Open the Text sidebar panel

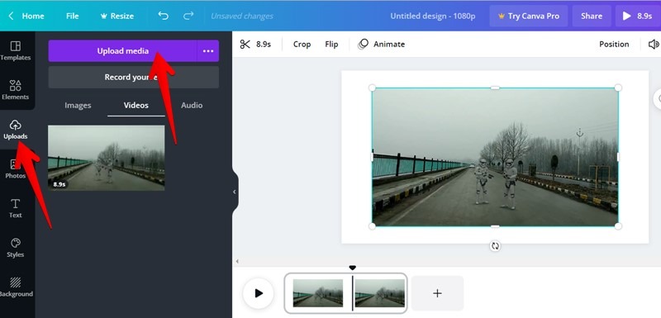15,208
